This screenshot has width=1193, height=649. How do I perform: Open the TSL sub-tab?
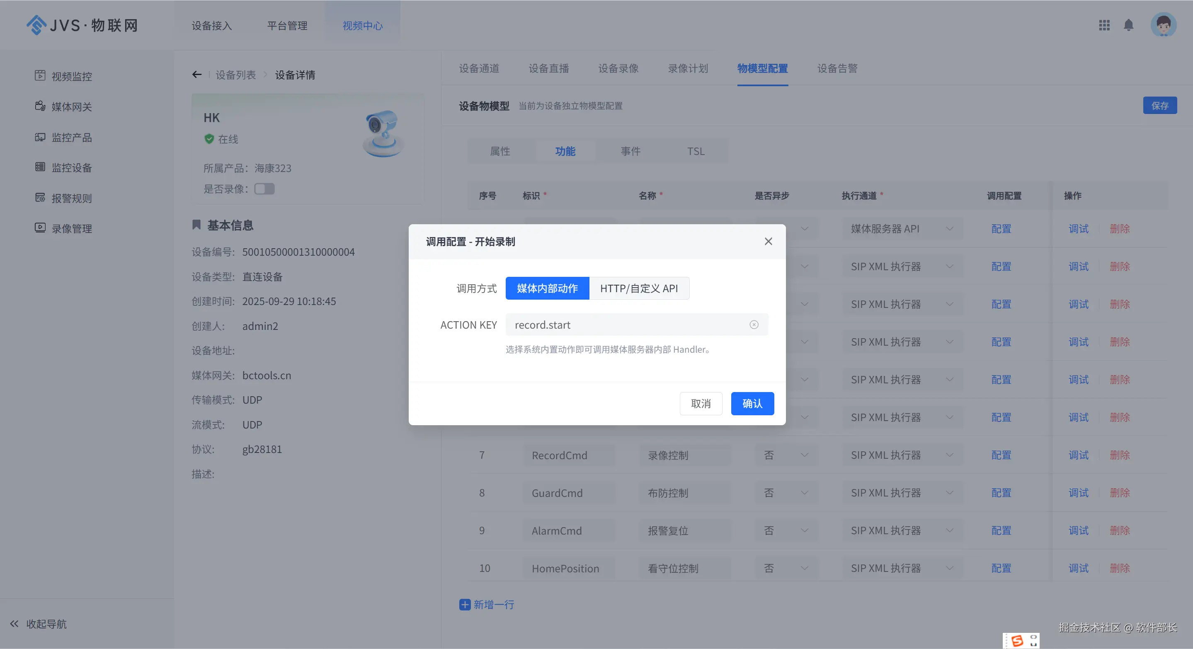(696, 151)
